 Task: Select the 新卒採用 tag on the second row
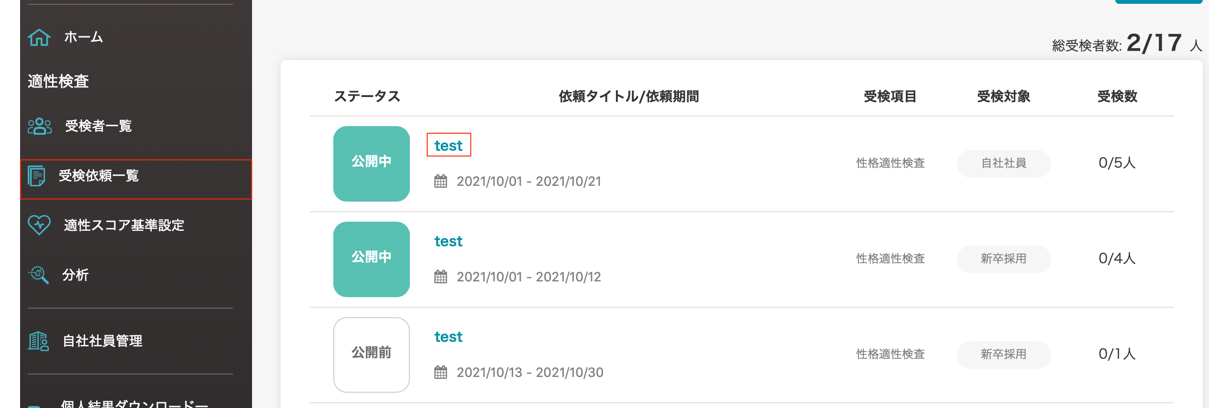click(x=1003, y=259)
